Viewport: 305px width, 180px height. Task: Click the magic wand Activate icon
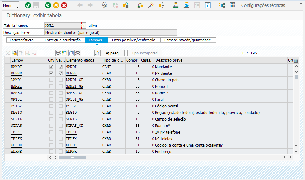coord(151,5)
